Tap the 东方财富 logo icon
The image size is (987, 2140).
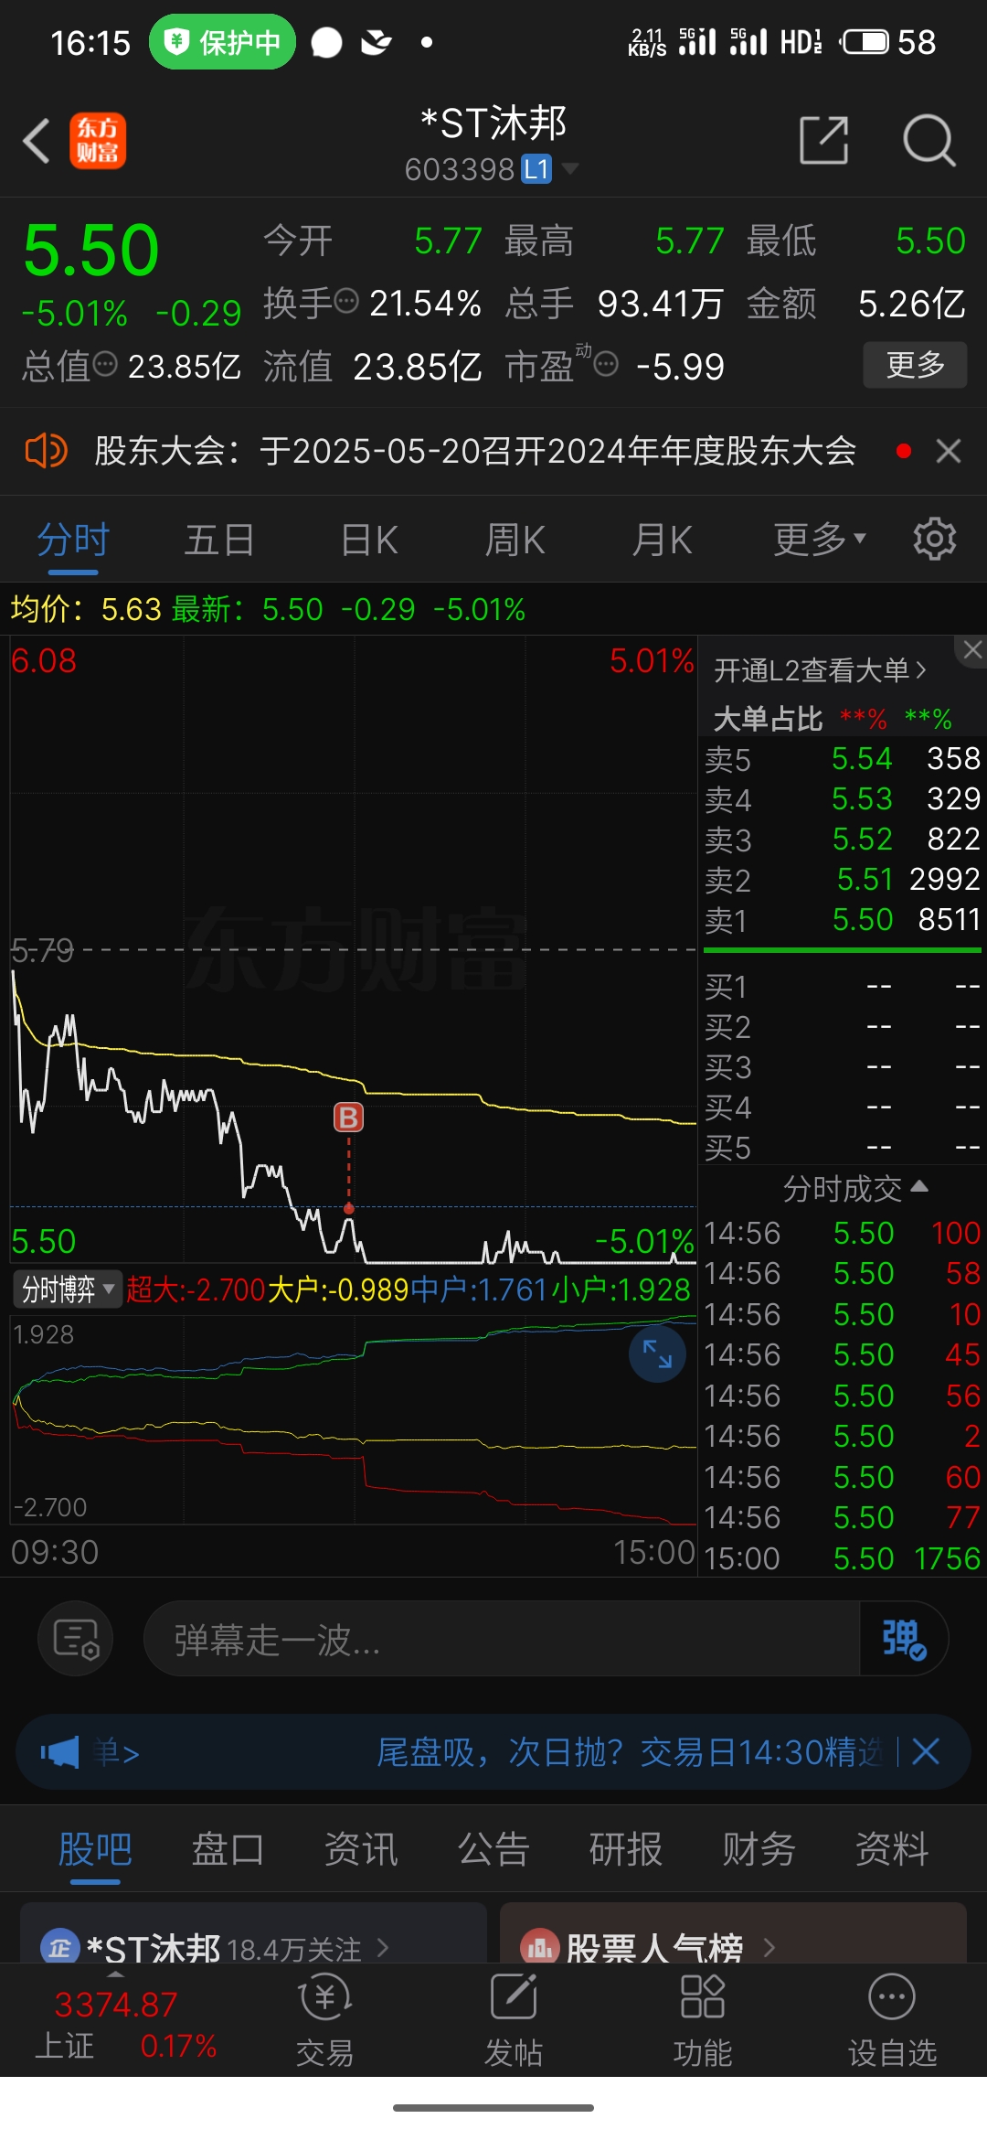(98, 141)
